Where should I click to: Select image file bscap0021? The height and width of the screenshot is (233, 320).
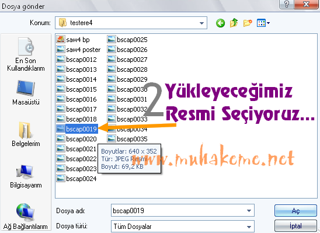pyautogui.click(x=76, y=149)
